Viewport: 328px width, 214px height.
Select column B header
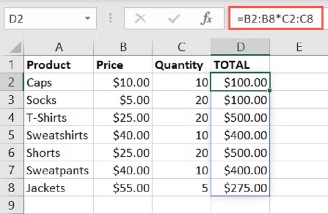click(x=123, y=47)
